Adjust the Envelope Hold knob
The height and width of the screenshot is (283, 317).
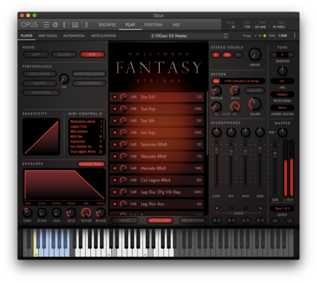pyautogui.click(x=56, y=213)
